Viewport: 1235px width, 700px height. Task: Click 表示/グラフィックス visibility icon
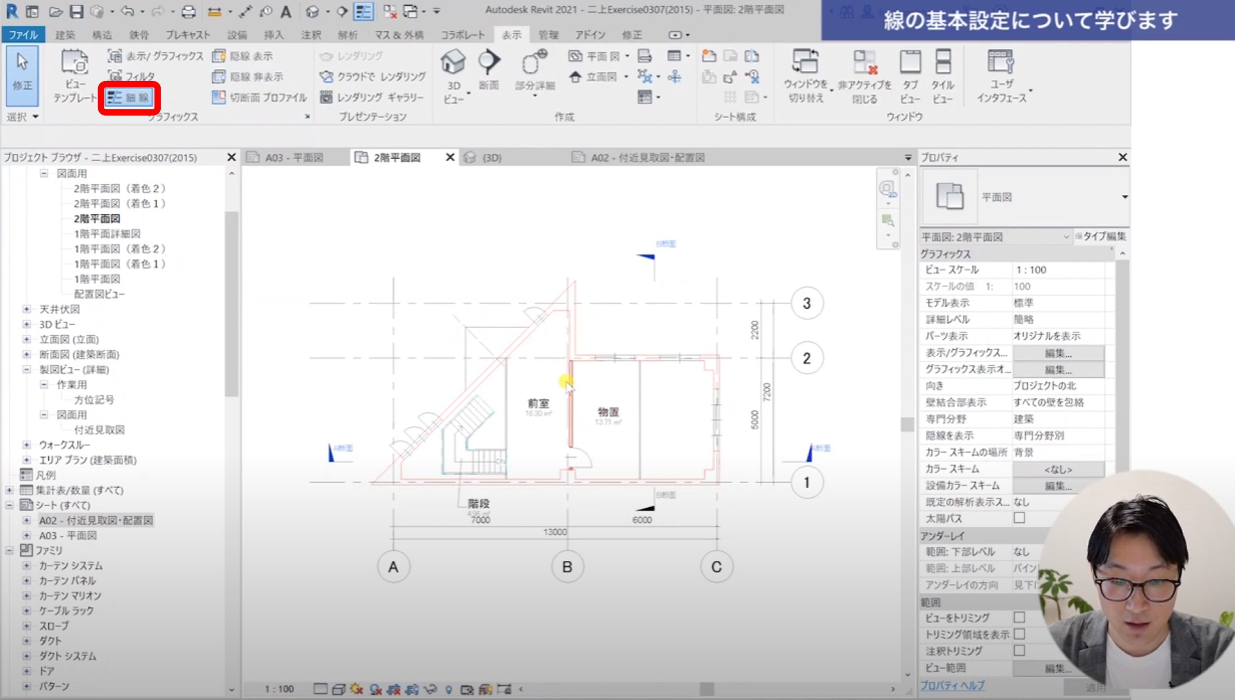click(x=115, y=56)
